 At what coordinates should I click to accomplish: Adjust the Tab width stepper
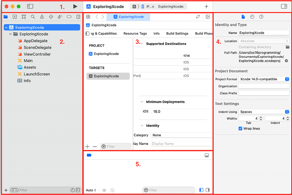pos(261,118)
